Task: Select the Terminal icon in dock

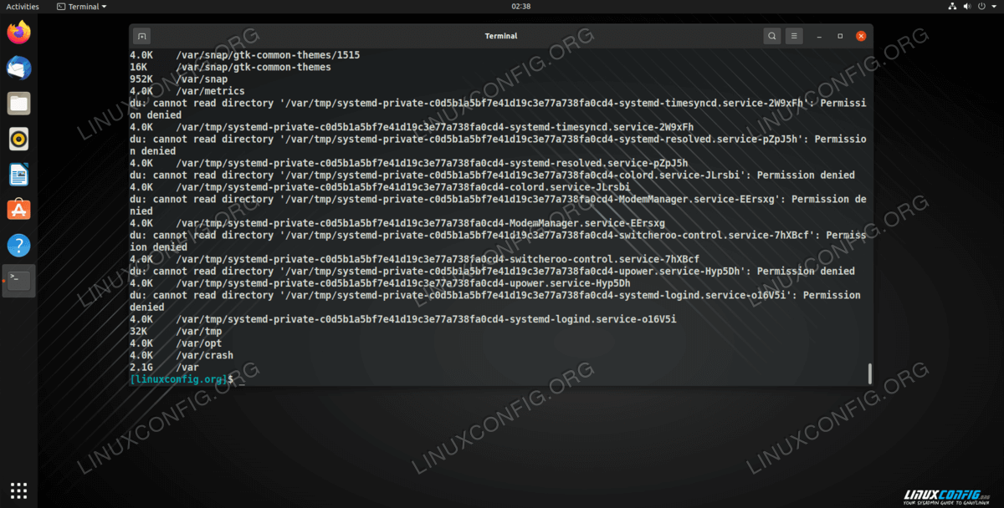Action: click(x=18, y=281)
